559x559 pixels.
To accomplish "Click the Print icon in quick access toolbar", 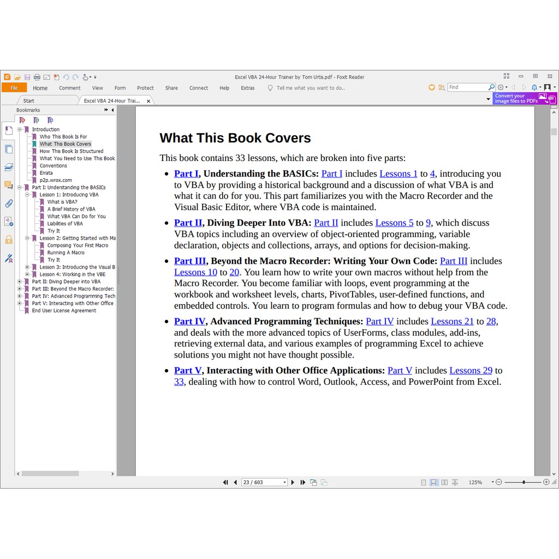I will [x=37, y=77].
